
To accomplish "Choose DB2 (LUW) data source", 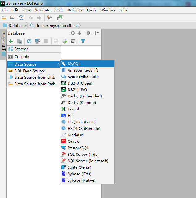I will (x=87, y=89).
